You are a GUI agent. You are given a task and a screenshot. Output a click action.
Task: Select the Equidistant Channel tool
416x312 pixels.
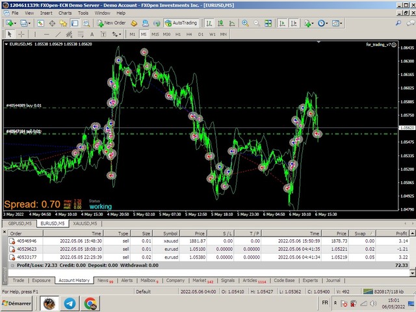click(70, 34)
